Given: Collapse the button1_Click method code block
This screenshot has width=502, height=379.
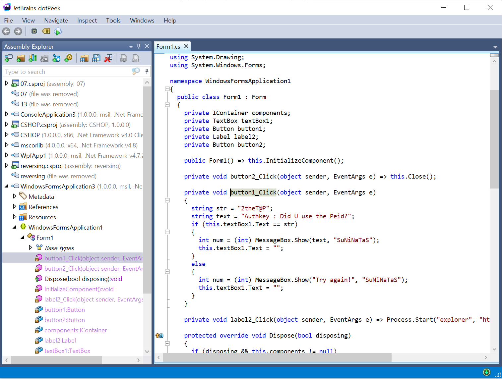Looking at the screenshot, I should tap(167, 200).
